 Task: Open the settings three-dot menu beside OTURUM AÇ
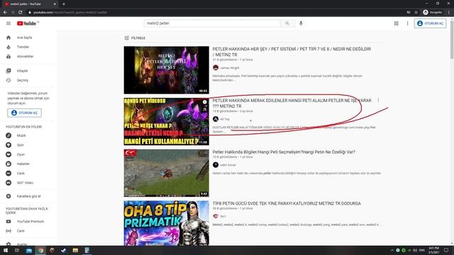pos(407,23)
